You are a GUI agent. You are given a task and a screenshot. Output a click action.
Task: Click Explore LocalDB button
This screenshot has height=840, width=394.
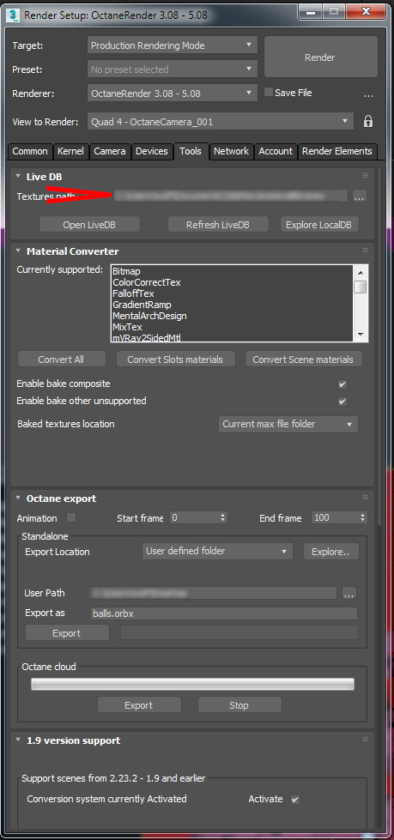tap(319, 225)
